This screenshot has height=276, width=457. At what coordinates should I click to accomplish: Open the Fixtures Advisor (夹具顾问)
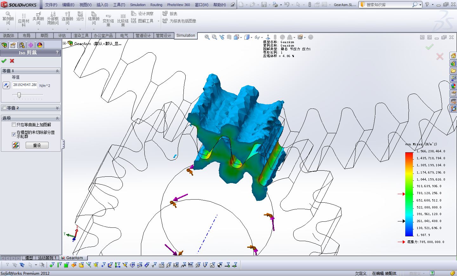[x=38, y=18]
